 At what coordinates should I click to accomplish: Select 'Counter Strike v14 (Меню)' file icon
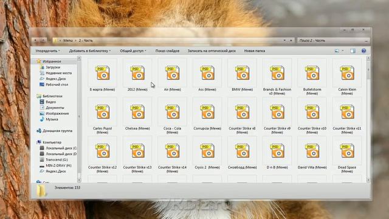[x=173, y=150]
